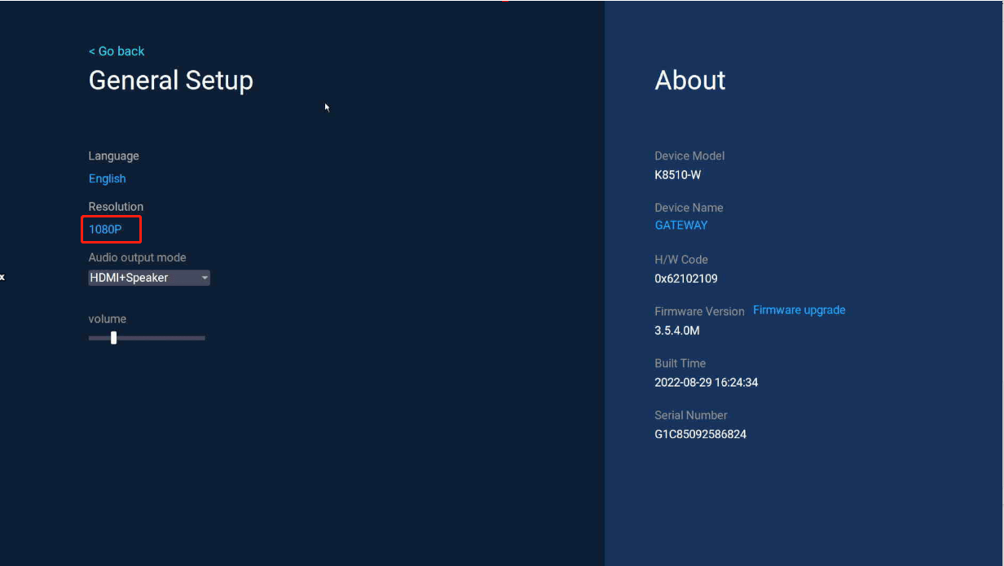1004x566 pixels.
Task: Click the Language label
Action: point(114,156)
